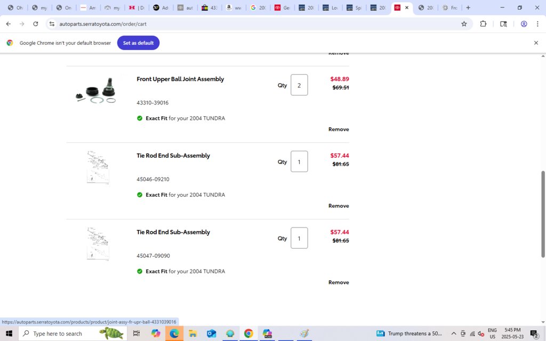Open the muted volume tray icon

481,334
